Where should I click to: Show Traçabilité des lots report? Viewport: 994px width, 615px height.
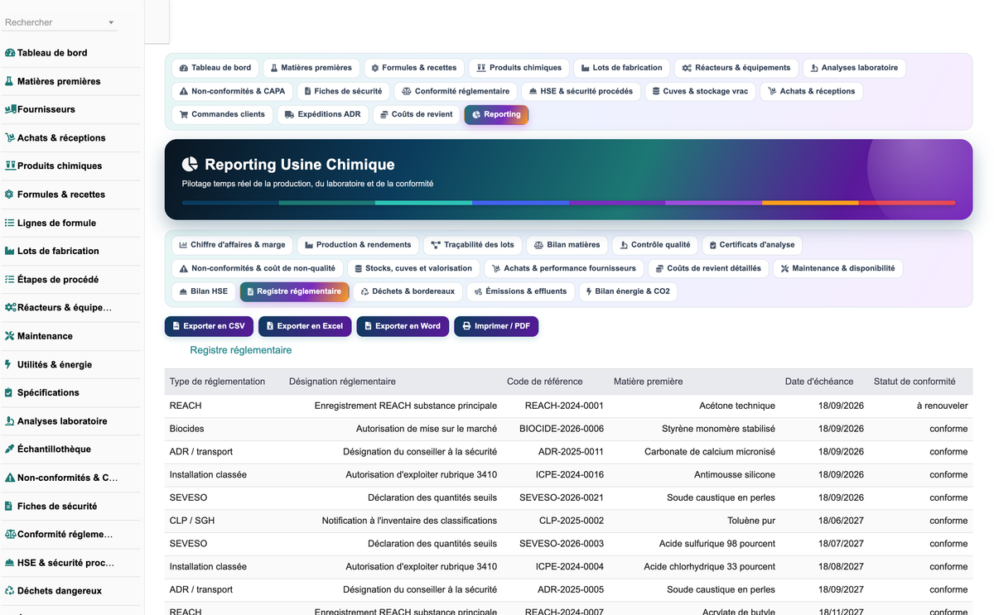pyautogui.click(x=472, y=245)
